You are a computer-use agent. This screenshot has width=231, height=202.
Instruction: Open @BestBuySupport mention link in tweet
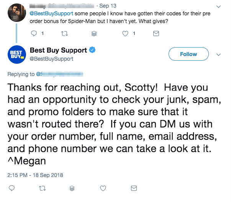pos(48,13)
